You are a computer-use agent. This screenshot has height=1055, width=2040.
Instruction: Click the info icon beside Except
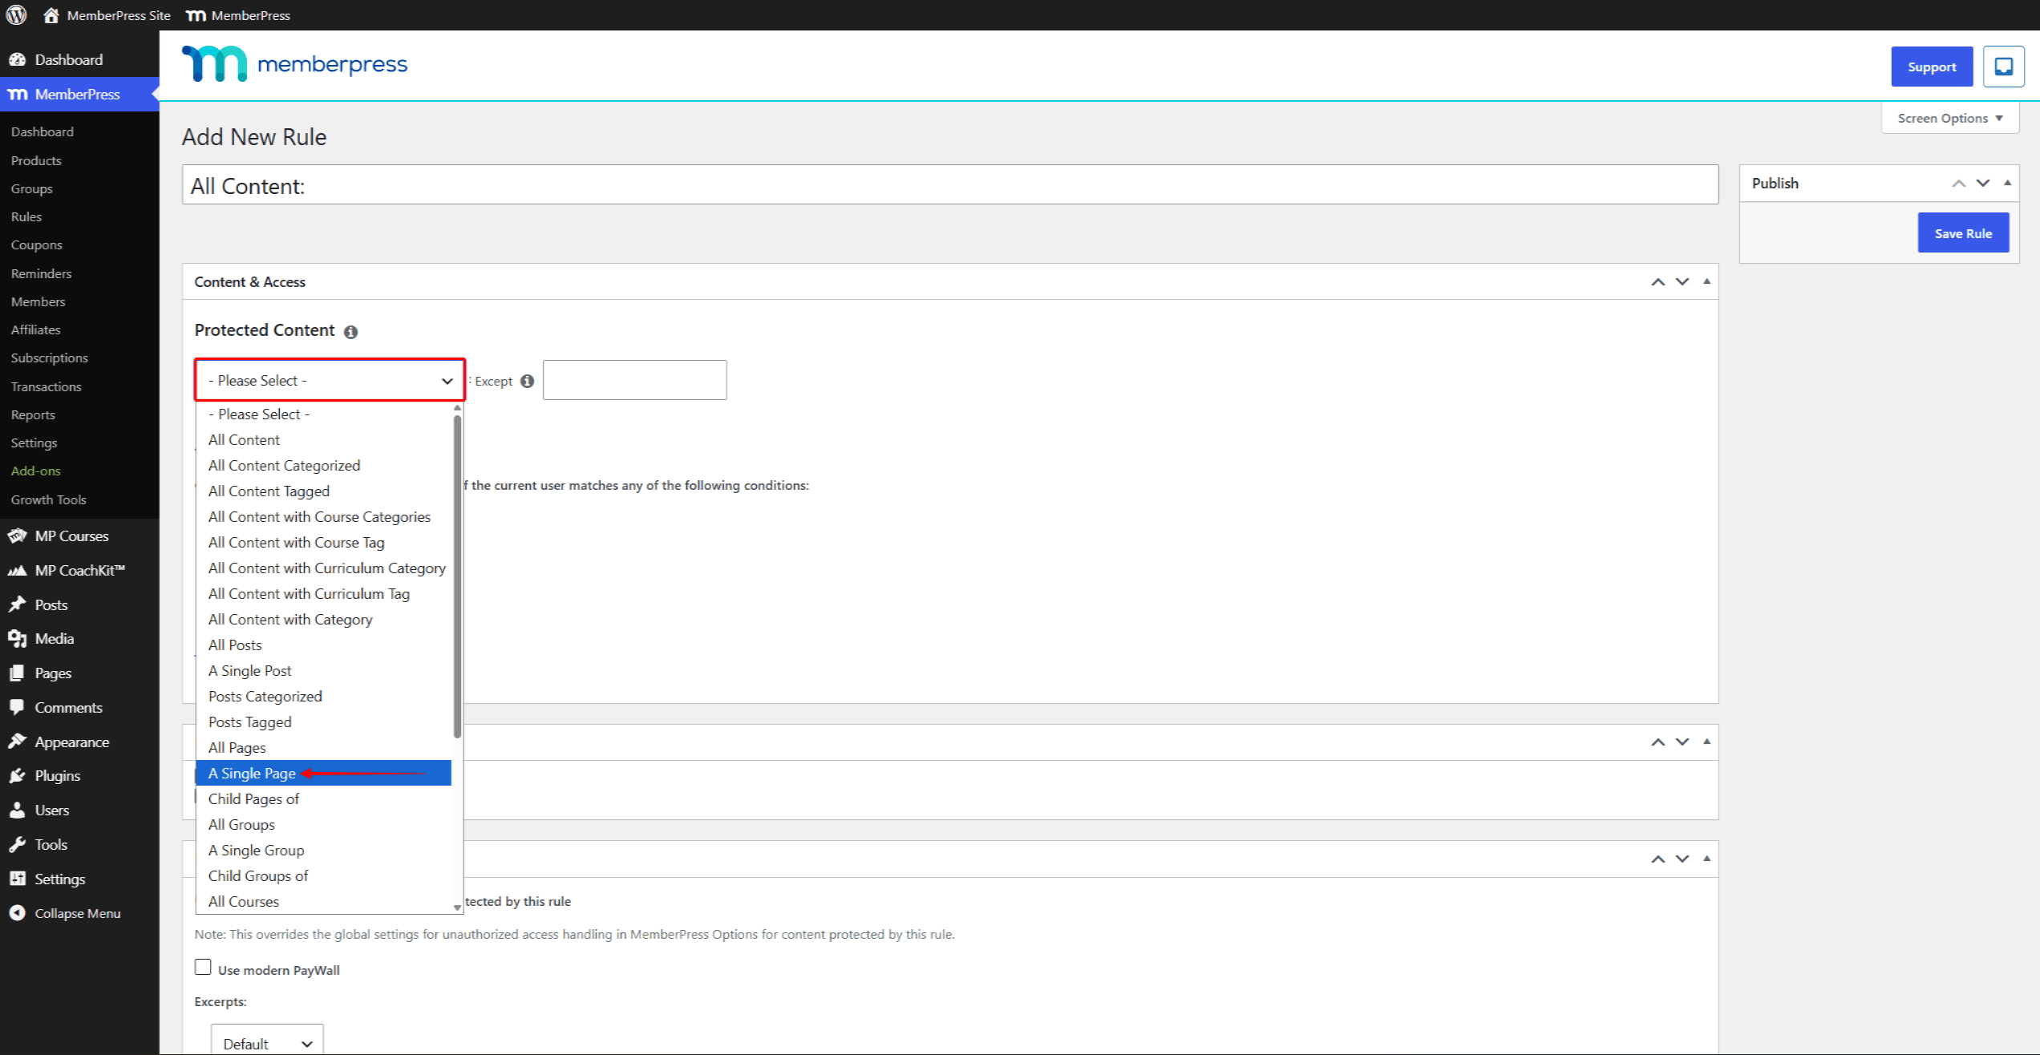(527, 381)
